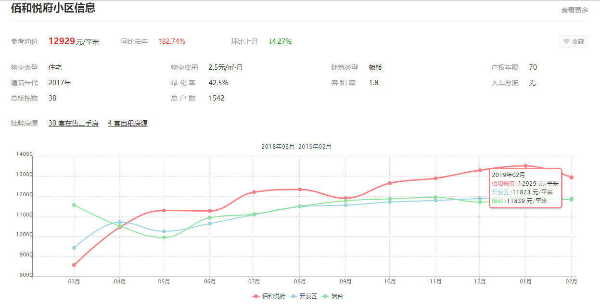Open the 30 套在售二手房 link
This screenshot has height=304, width=600.
[x=74, y=123]
